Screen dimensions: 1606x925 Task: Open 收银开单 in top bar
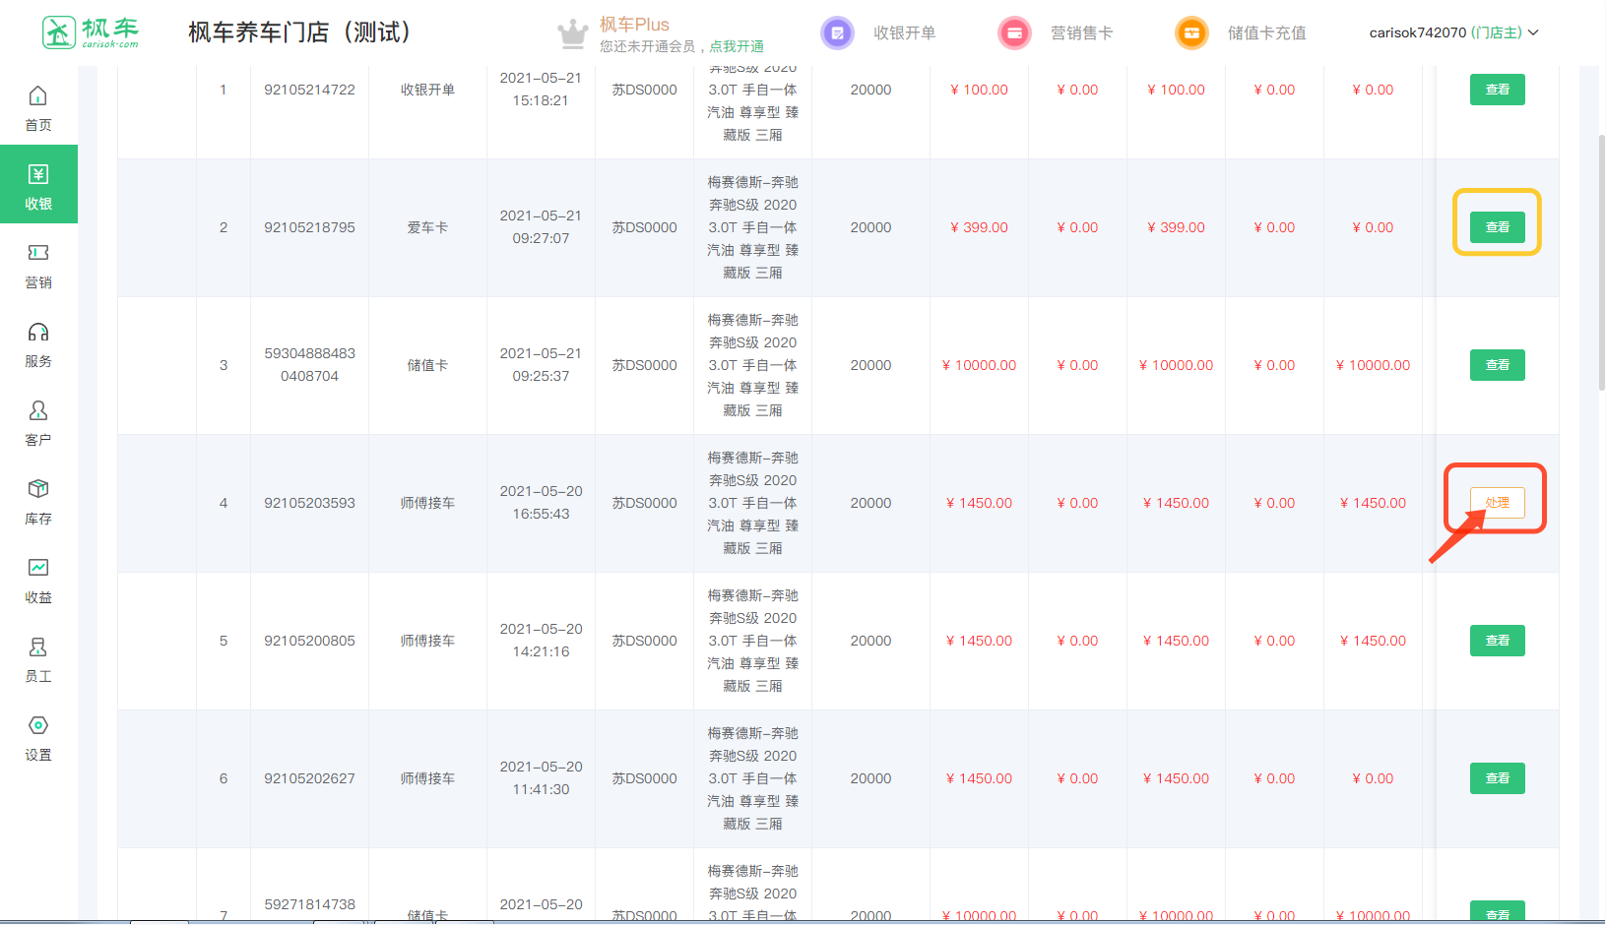pyautogui.click(x=879, y=32)
